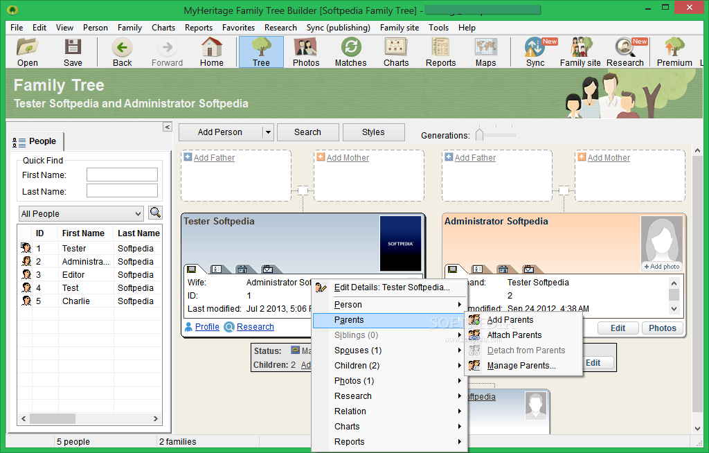Click the Premium toolbar icon
The width and height of the screenshot is (709, 453).
pos(674,48)
